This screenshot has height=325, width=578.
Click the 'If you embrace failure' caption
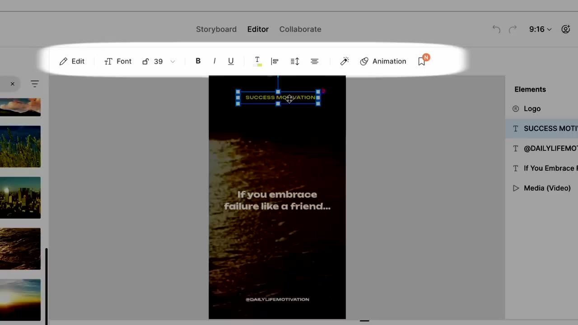click(x=277, y=200)
